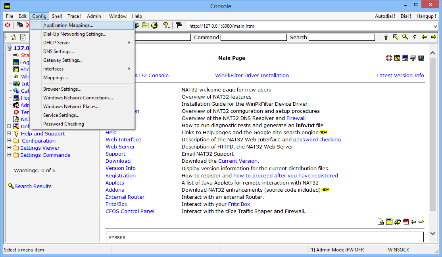Choose Dial-Up Networking Settings
This screenshot has width=442, height=257.
[82, 34]
